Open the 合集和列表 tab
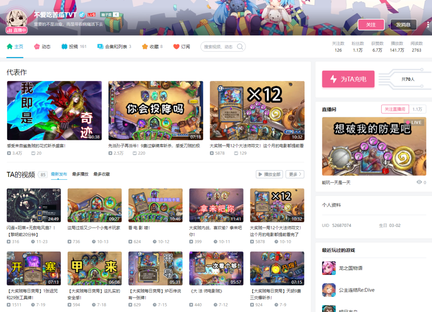 [x=114, y=46]
